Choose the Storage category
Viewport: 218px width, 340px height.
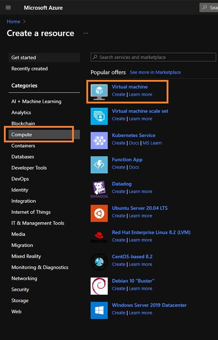click(20, 300)
